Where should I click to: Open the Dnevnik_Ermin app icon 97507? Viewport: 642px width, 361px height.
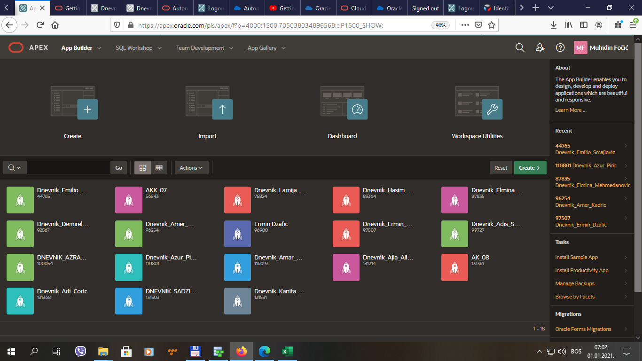tap(346, 234)
